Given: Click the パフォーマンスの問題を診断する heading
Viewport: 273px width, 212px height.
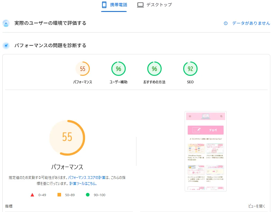Looking at the screenshot, I should click(50, 45).
